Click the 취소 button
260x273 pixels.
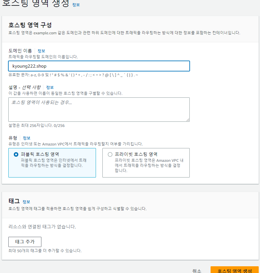(x=197, y=271)
